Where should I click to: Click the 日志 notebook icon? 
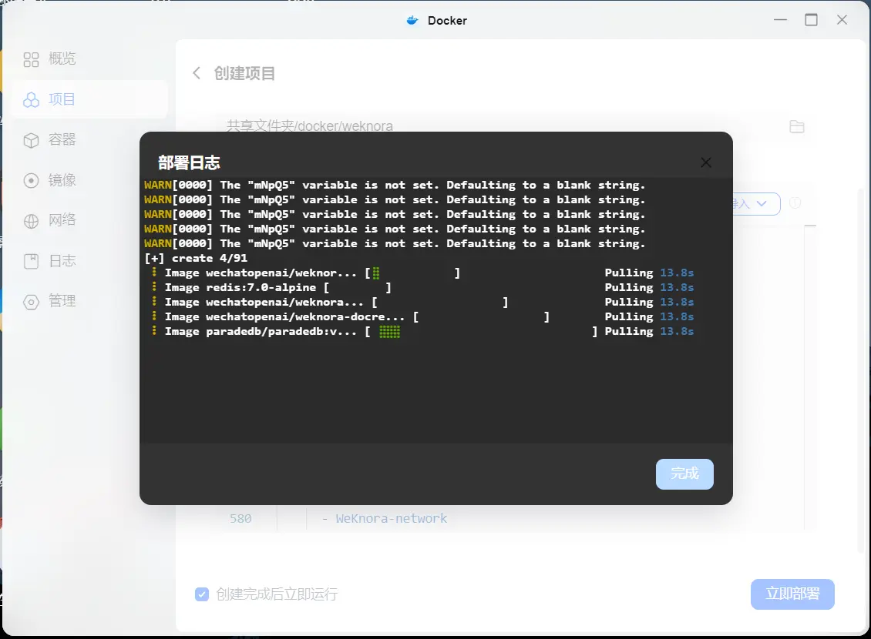tap(31, 261)
